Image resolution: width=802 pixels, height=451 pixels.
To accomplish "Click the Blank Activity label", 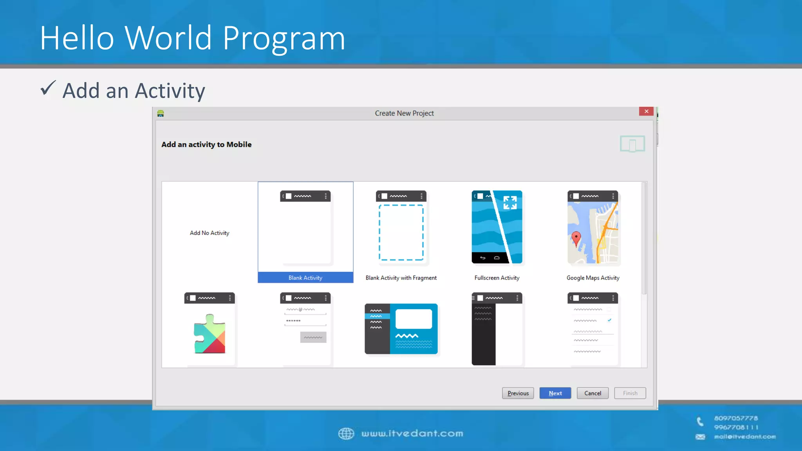I will pyautogui.click(x=305, y=278).
